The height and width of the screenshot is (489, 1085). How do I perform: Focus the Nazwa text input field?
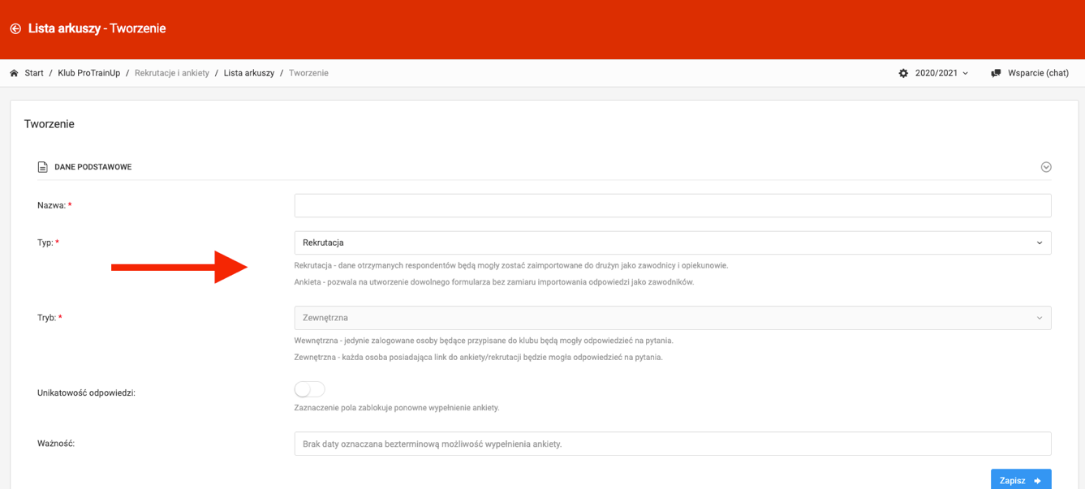(672, 205)
